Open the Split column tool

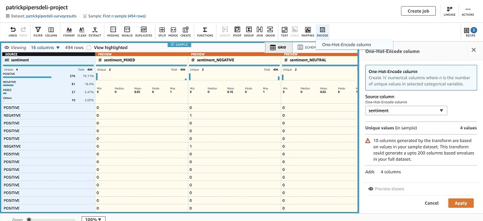coord(162,31)
